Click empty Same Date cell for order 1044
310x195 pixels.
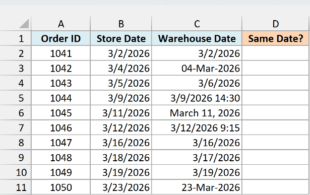tap(276, 98)
